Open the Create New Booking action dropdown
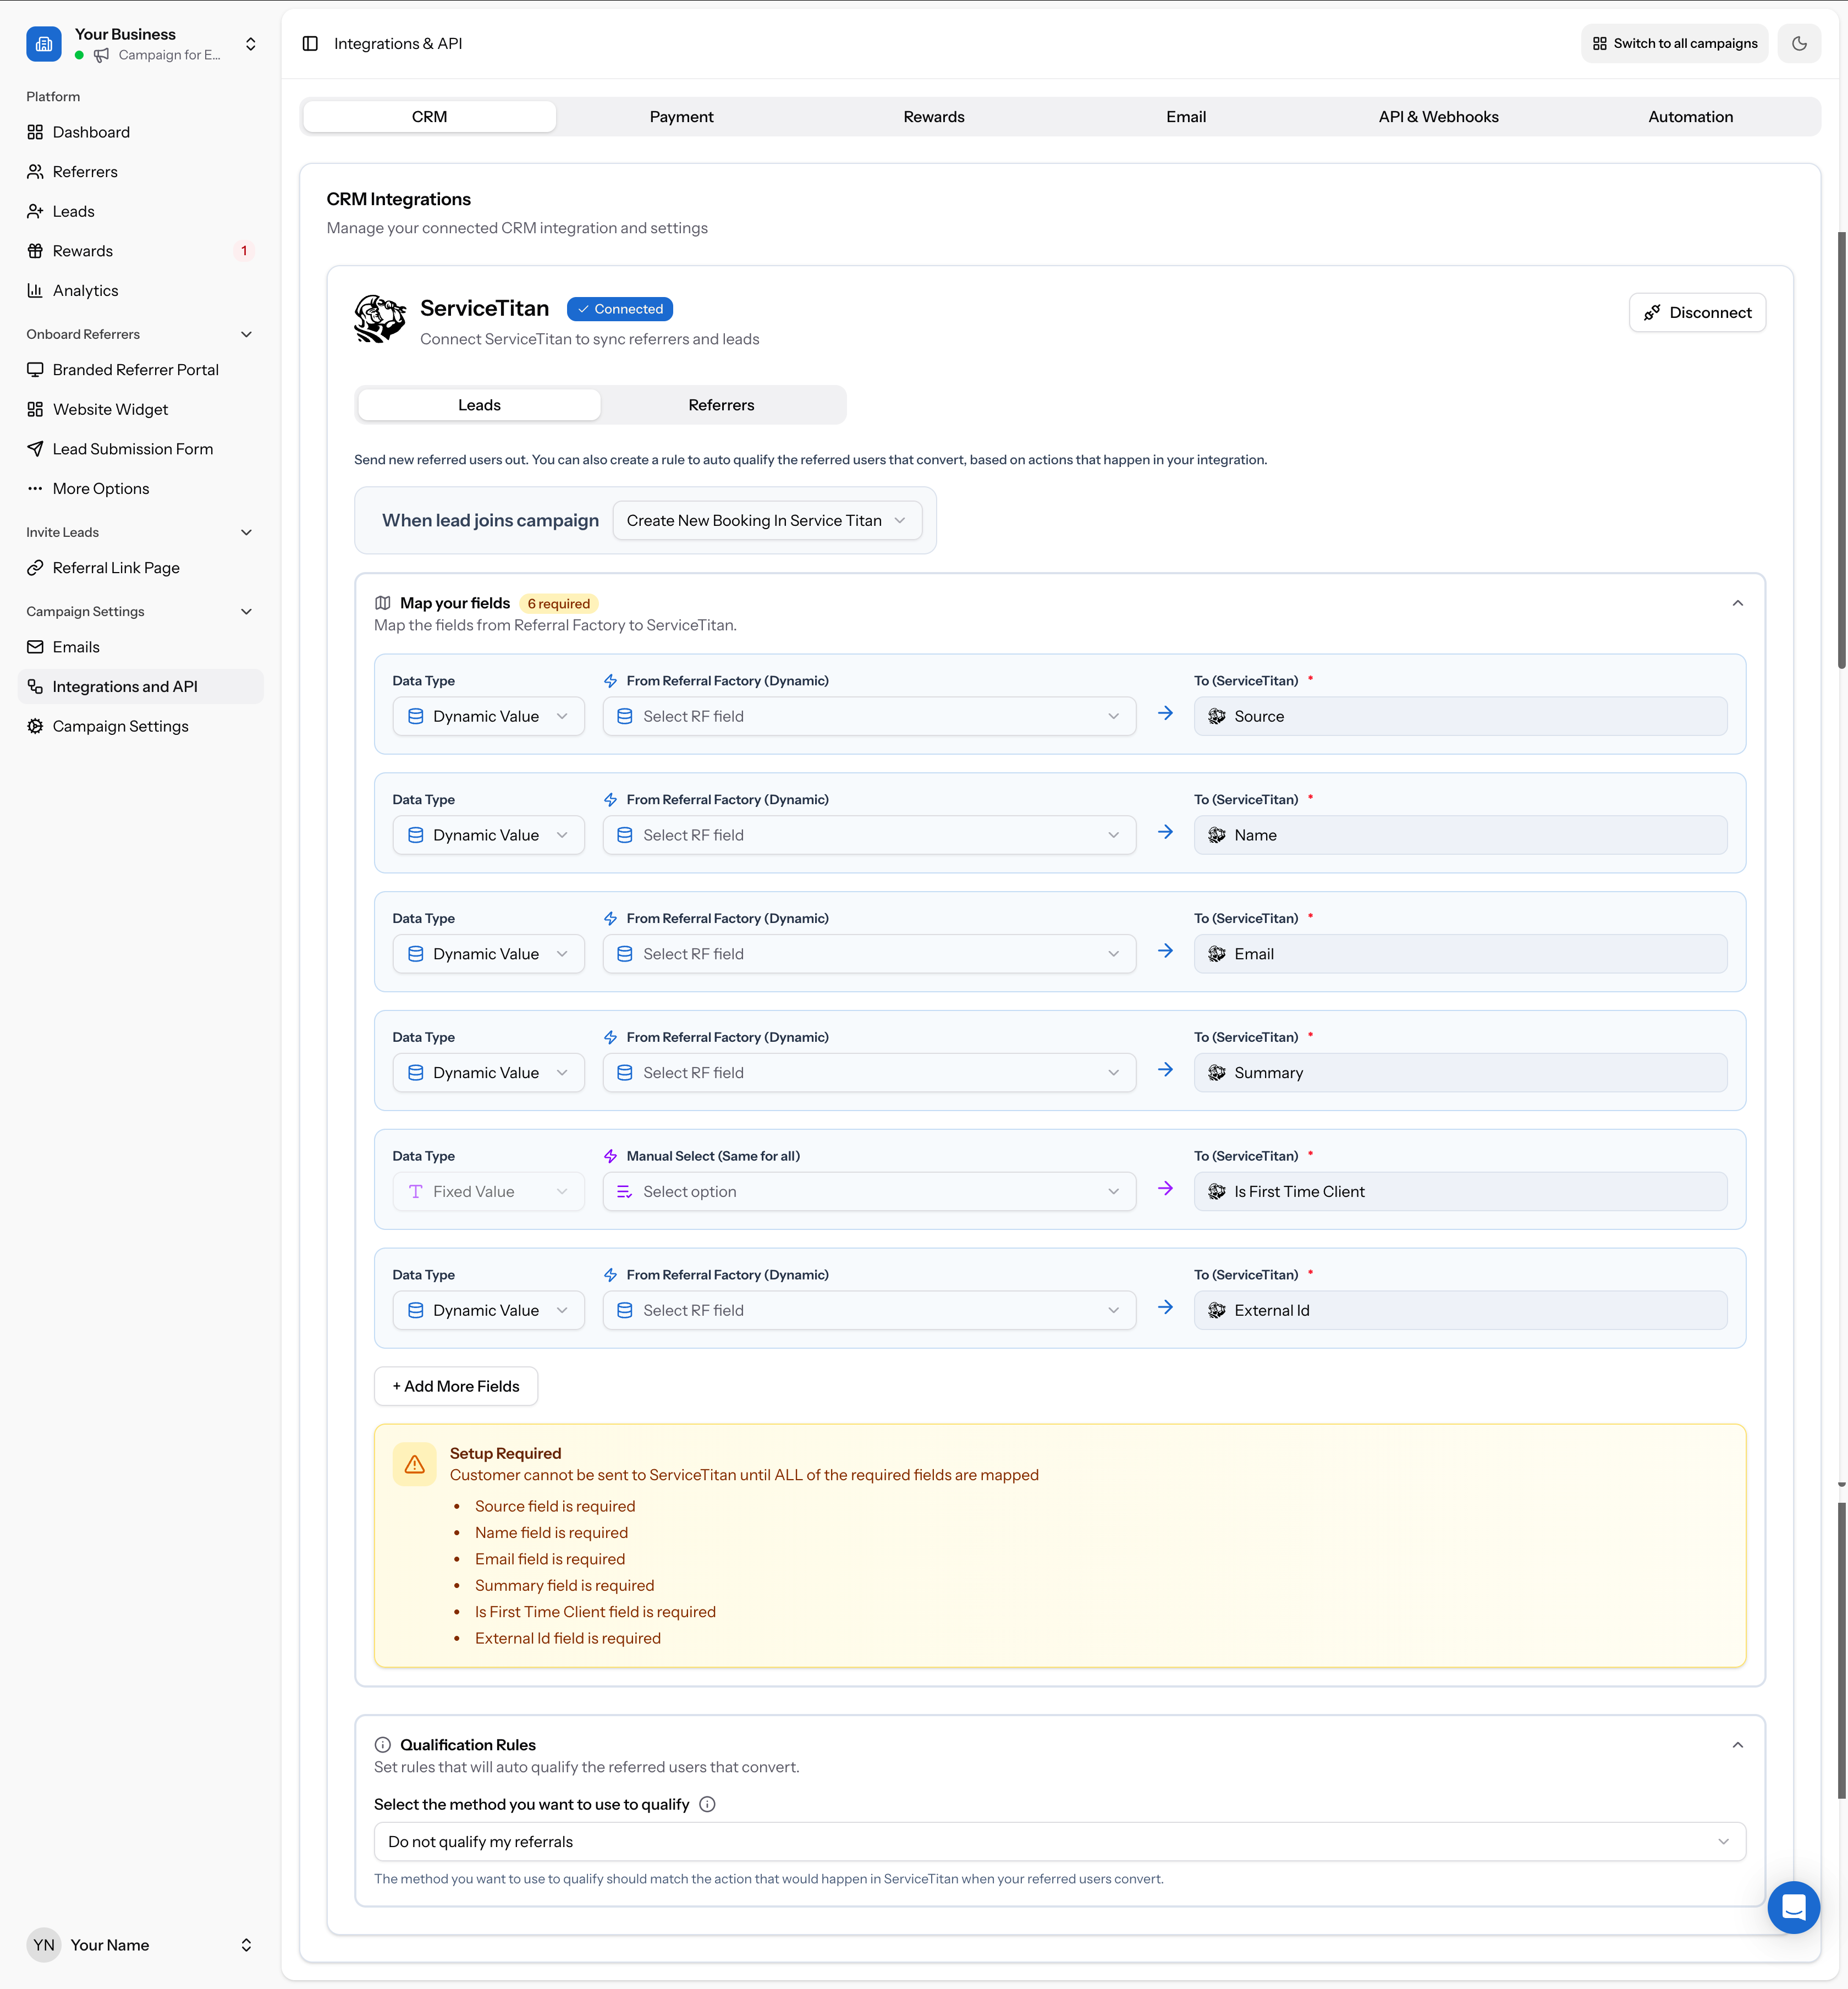The image size is (1848, 1989). (x=766, y=520)
